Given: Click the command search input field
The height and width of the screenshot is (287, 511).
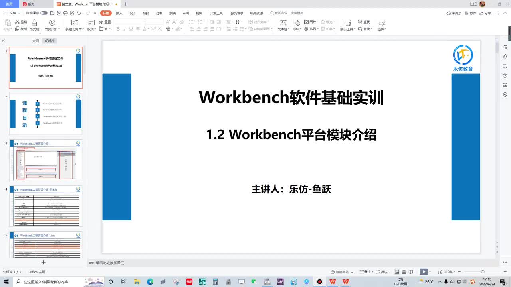Looking at the screenshot, I should coord(287,13).
